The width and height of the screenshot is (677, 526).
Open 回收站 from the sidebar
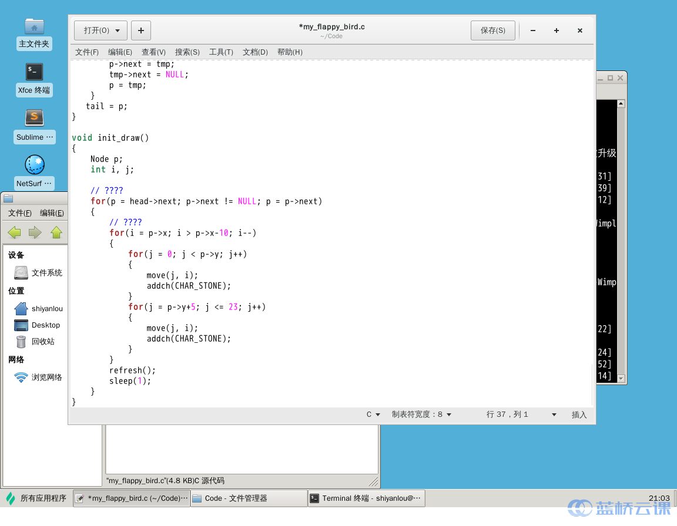[43, 341]
